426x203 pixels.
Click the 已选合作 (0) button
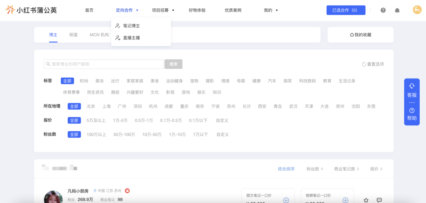pos(346,10)
